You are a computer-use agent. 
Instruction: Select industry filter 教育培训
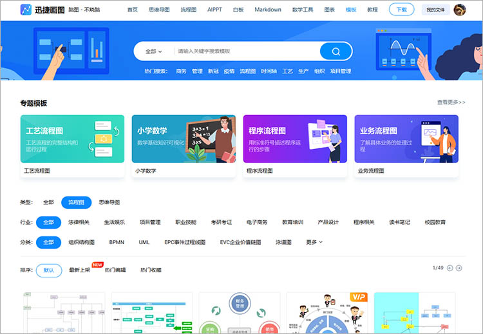pos(292,222)
